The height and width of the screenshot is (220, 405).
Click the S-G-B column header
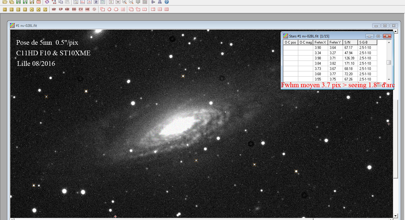(x=368, y=42)
